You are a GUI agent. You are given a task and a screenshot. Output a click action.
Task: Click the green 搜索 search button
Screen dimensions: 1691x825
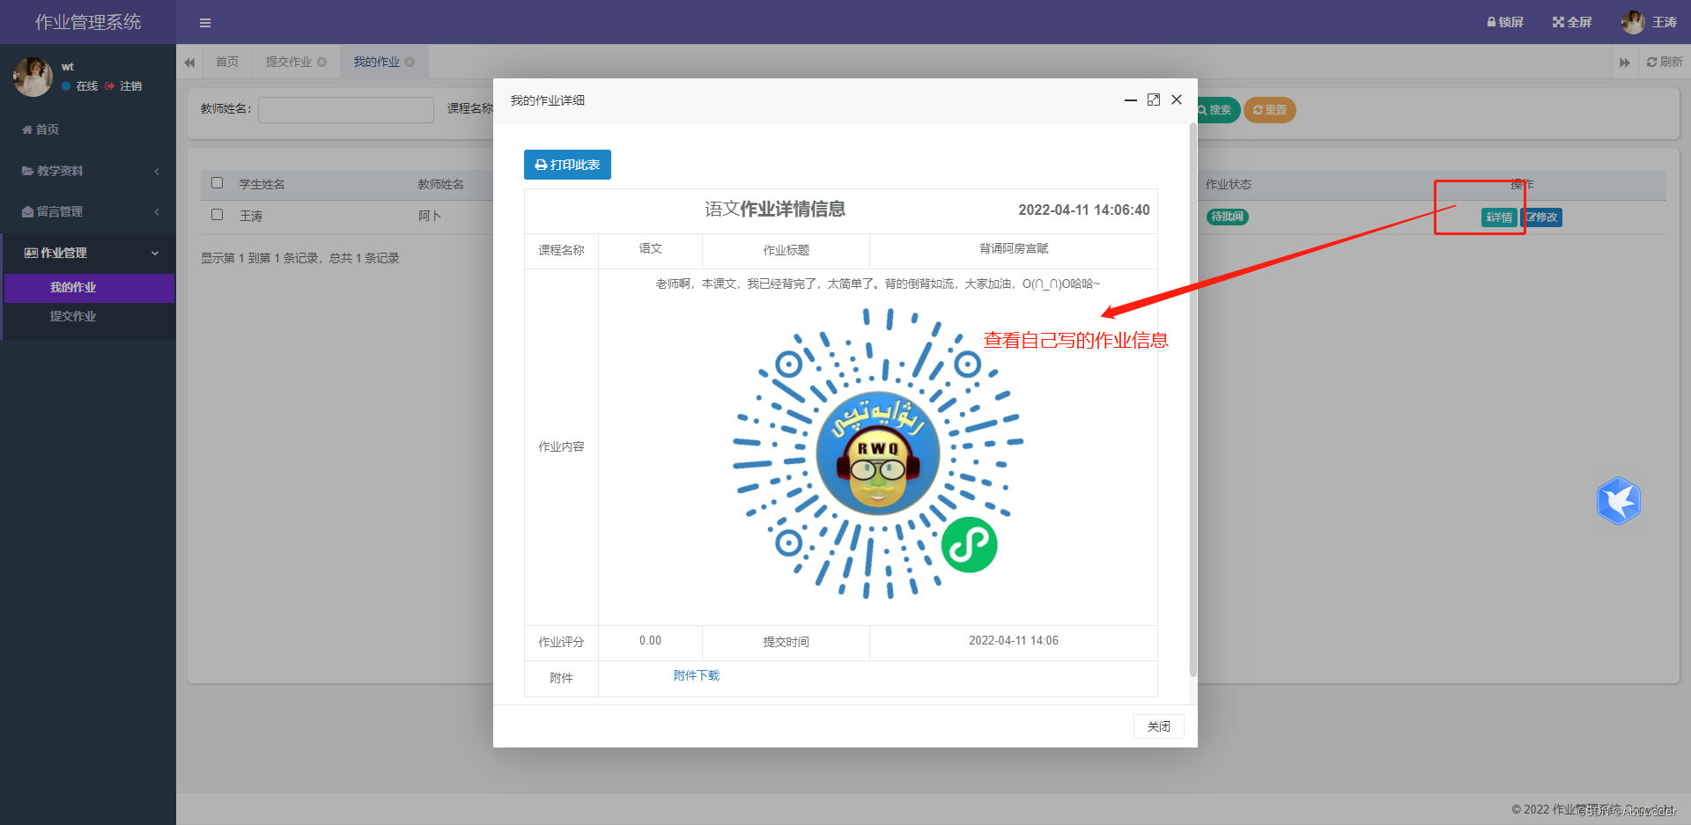[x=1215, y=110]
